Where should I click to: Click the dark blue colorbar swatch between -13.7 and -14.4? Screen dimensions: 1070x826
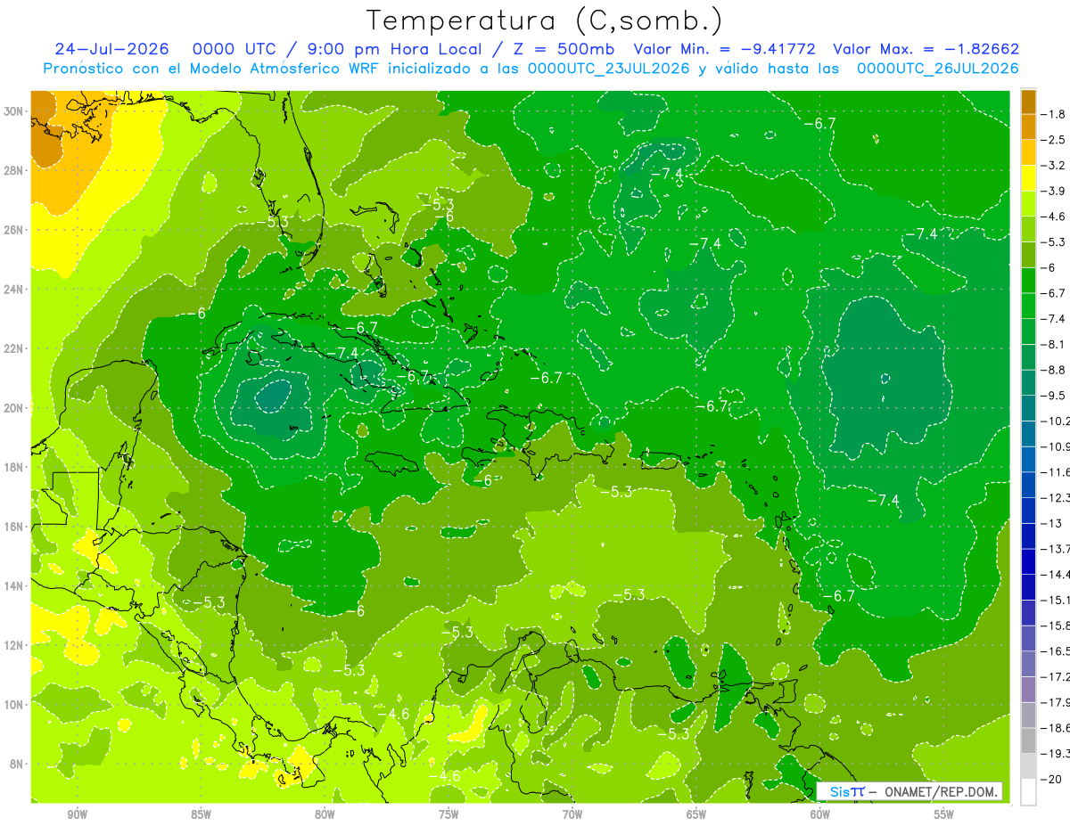tap(1028, 561)
